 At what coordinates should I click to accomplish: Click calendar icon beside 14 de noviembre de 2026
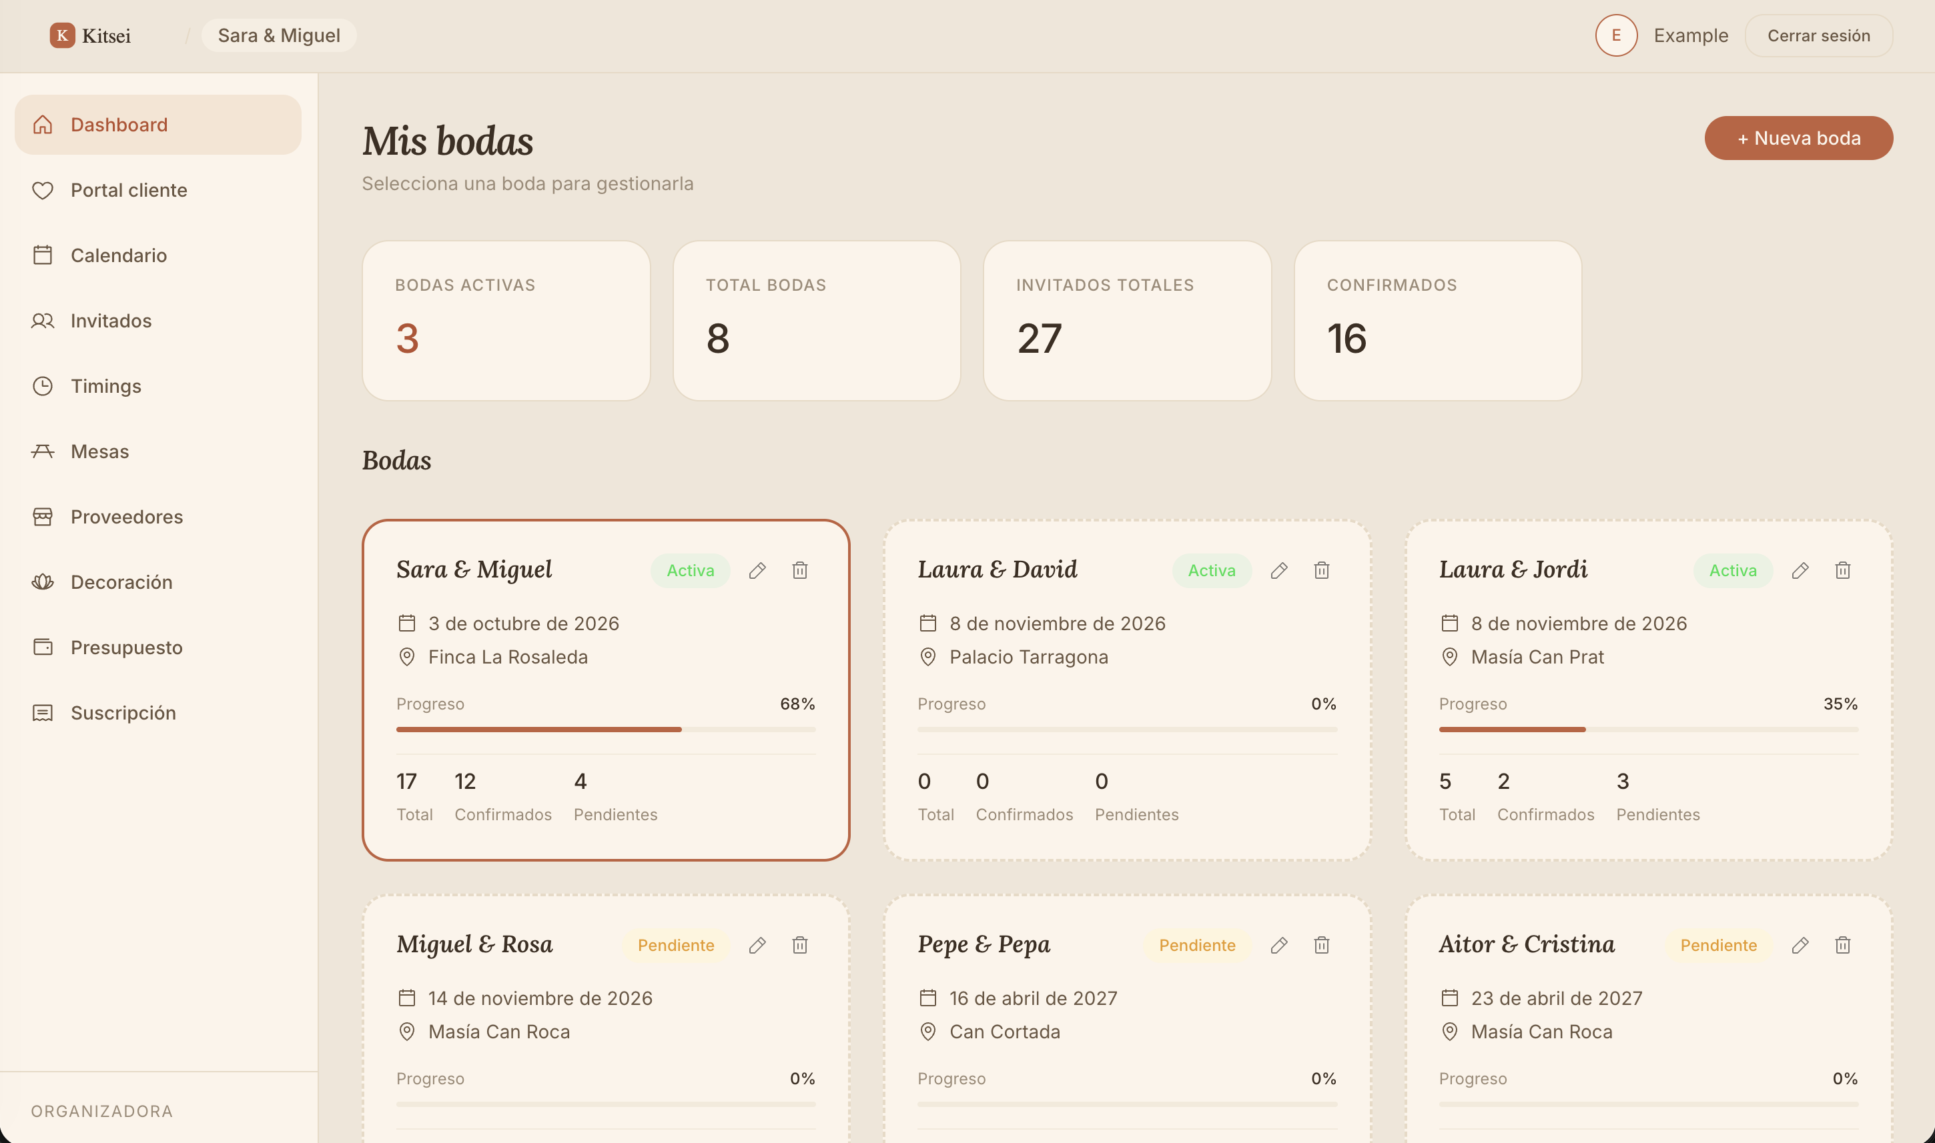[x=407, y=998]
